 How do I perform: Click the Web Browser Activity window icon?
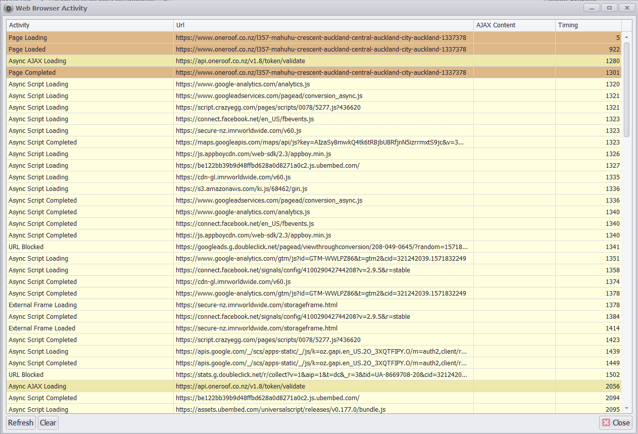(x=9, y=8)
